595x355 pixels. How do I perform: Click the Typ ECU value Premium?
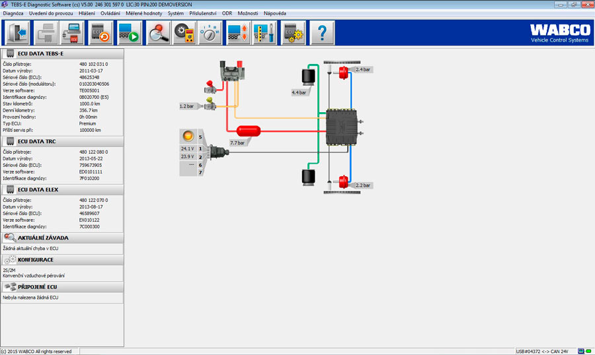click(88, 123)
